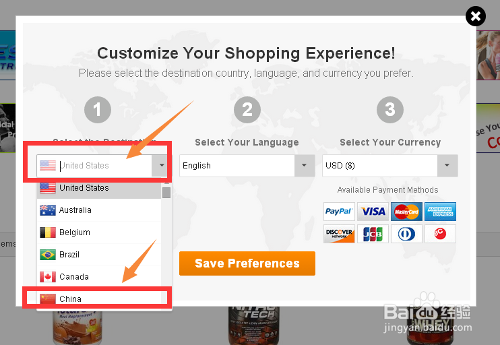Click the MasterCard payment icon
500x345 pixels.
[x=406, y=212]
